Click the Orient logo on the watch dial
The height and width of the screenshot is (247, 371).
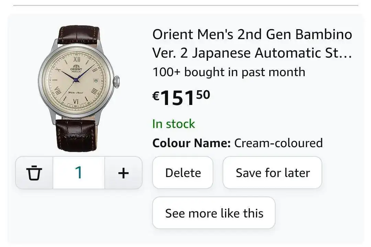76,68
